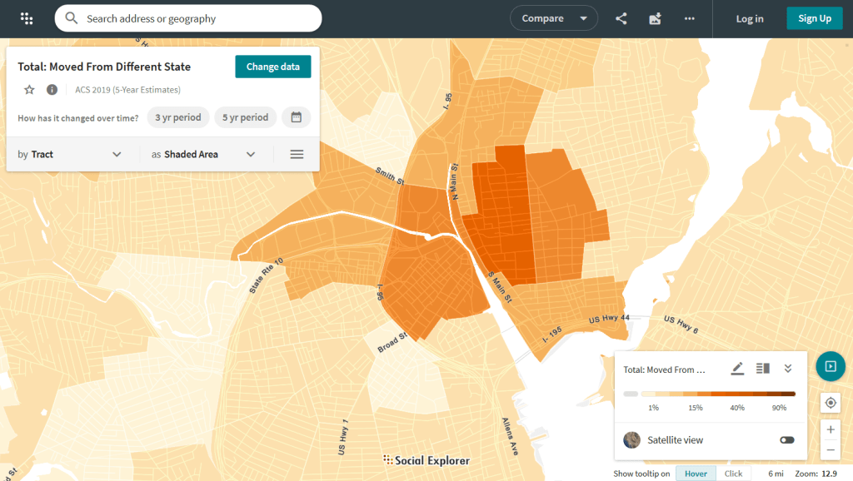
Task: Favorite this variable with the star icon
Action: coord(29,90)
